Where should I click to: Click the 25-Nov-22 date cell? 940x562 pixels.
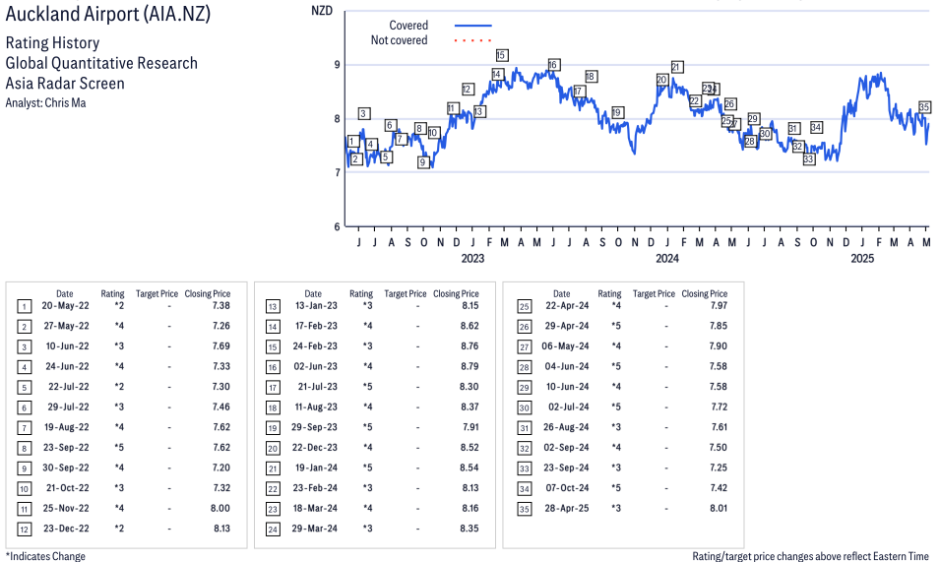pyautogui.click(x=66, y=508)
